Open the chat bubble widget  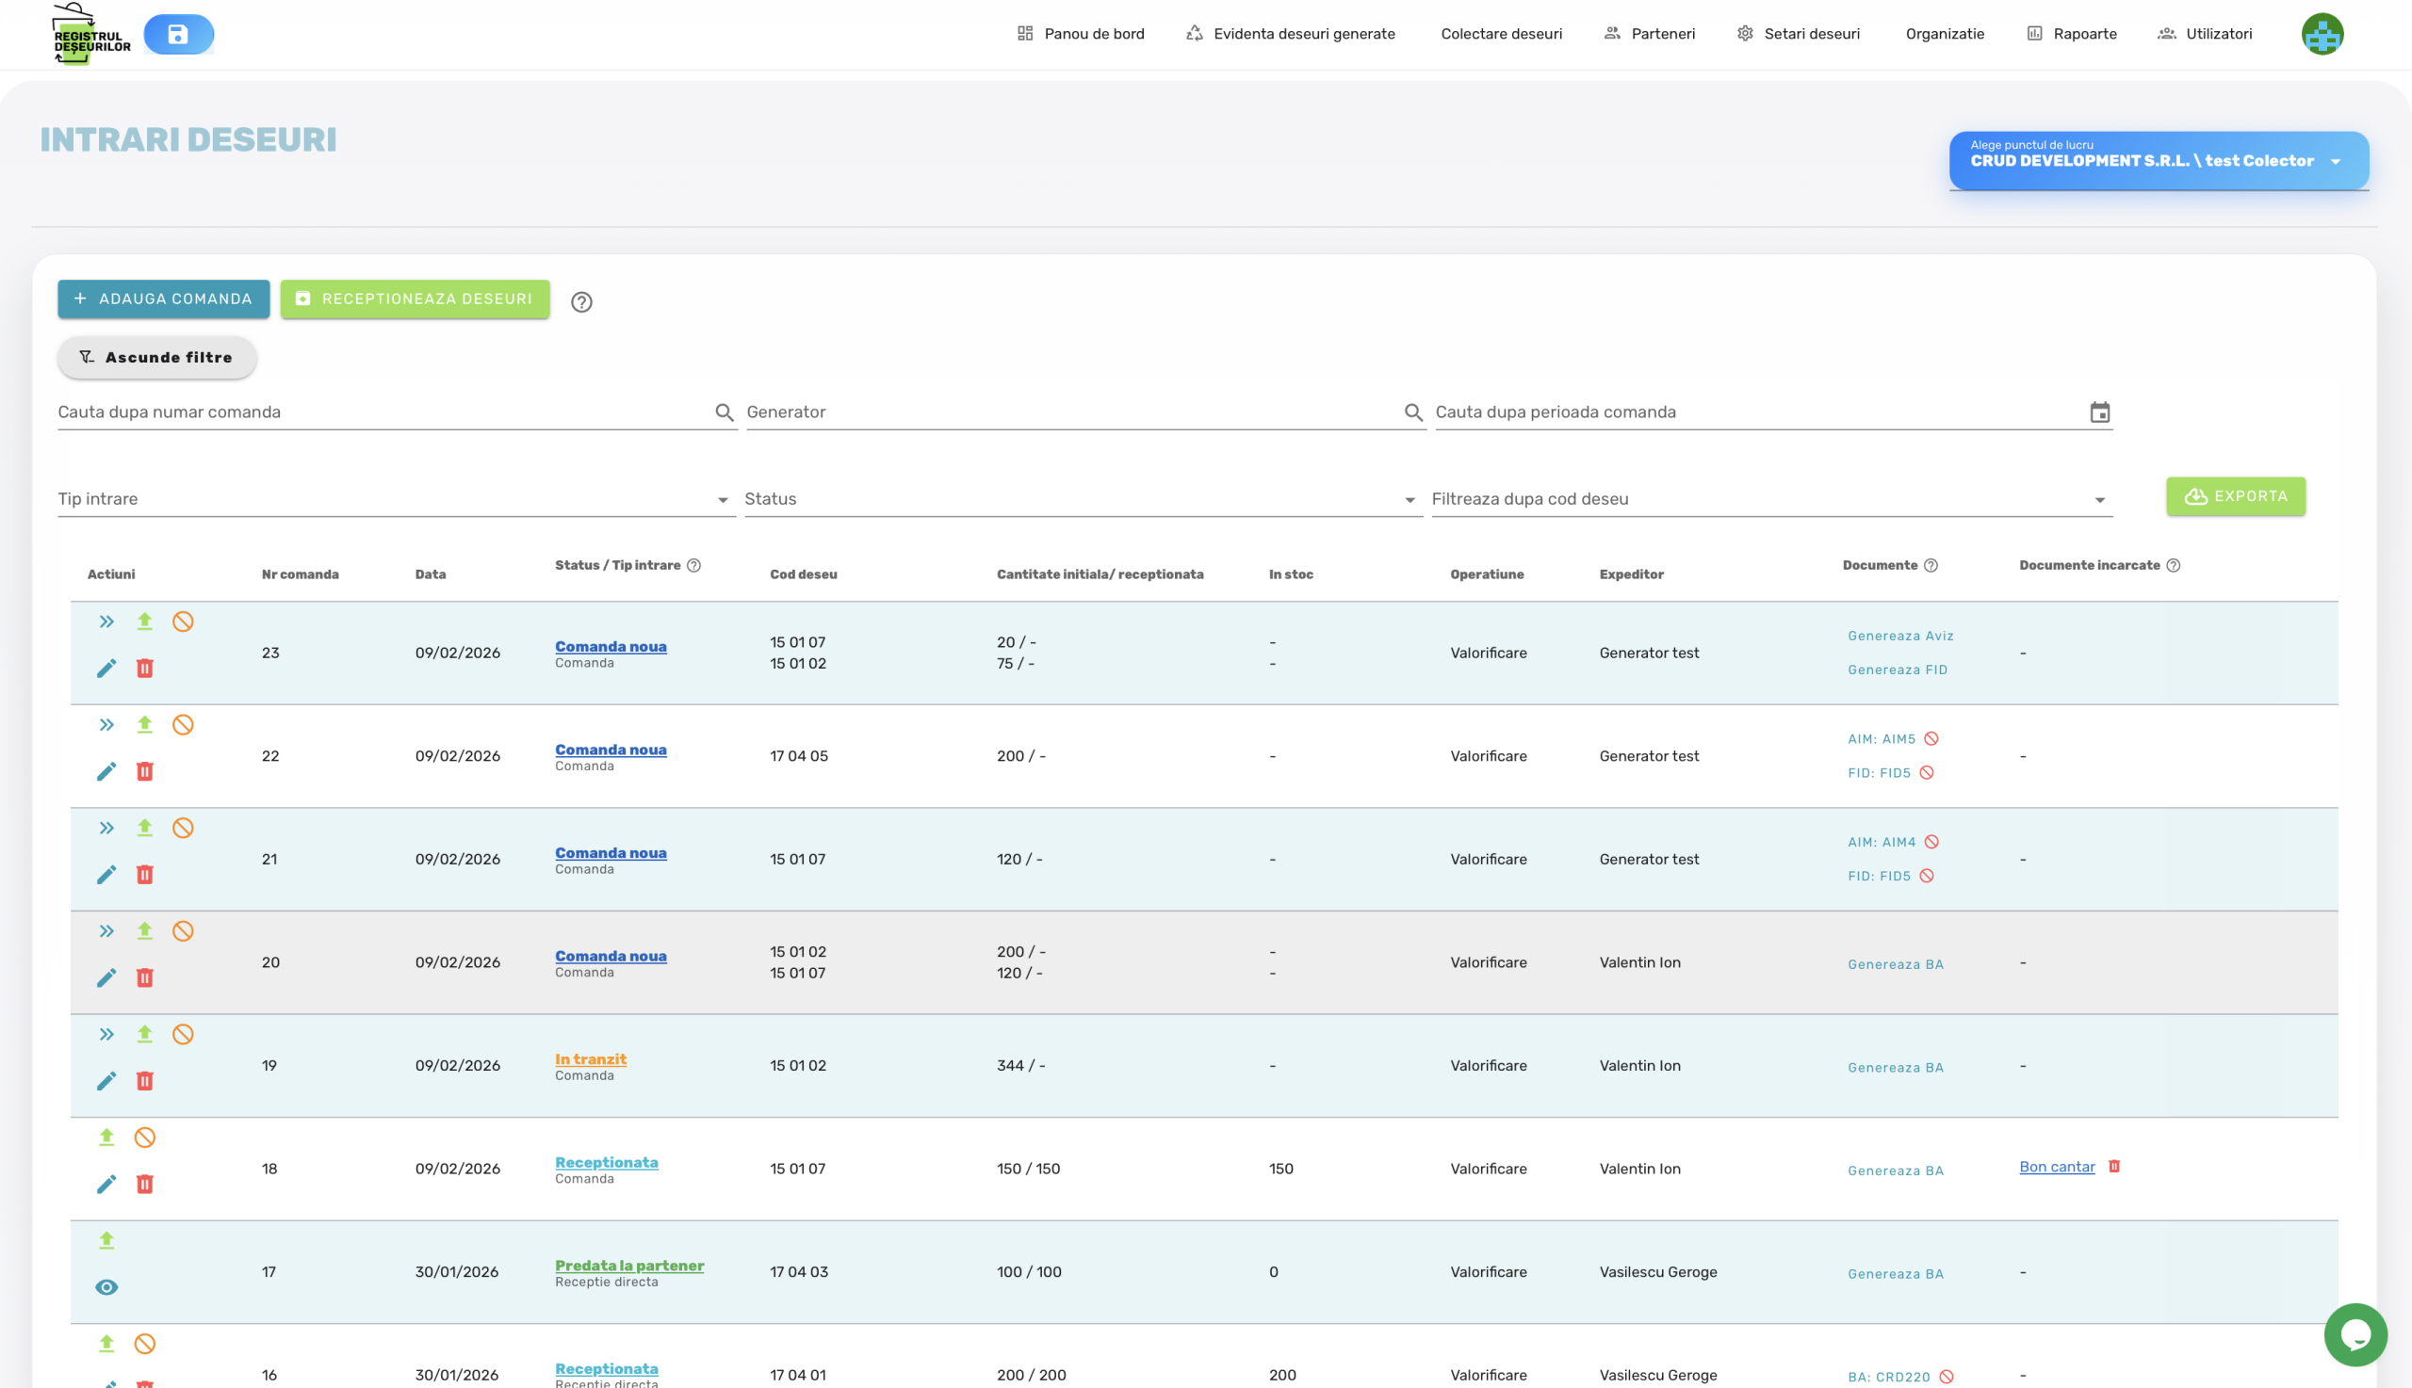[2355, 1334]
